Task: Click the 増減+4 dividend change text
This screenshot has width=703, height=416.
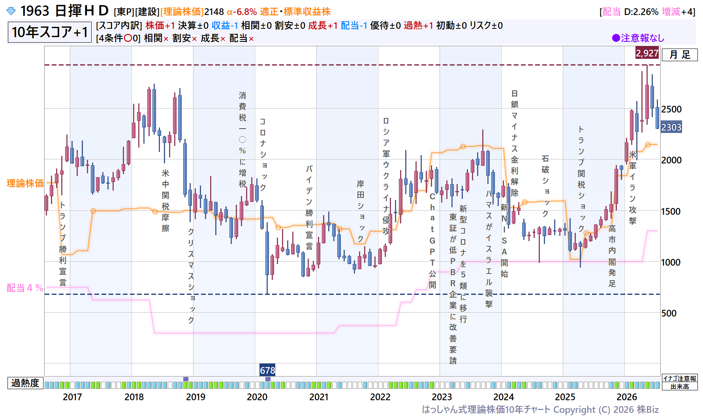Action: 676,12
